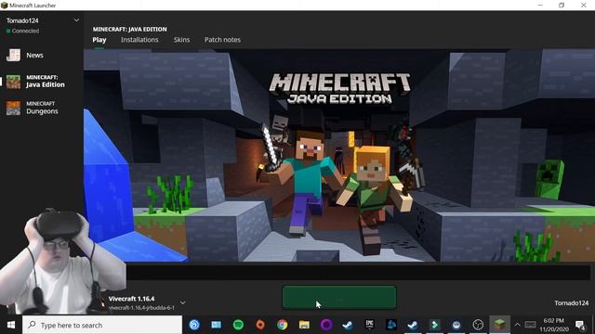The width and height of the screenshot is (595, 334).
Task: Click the MINECRAFT: JAVA EDITION heading
Action: pyautogui.click(x=130, y=29)
